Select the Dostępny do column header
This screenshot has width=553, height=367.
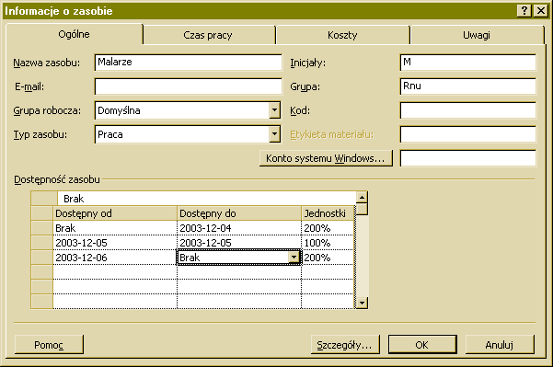(x=239, y=213)
